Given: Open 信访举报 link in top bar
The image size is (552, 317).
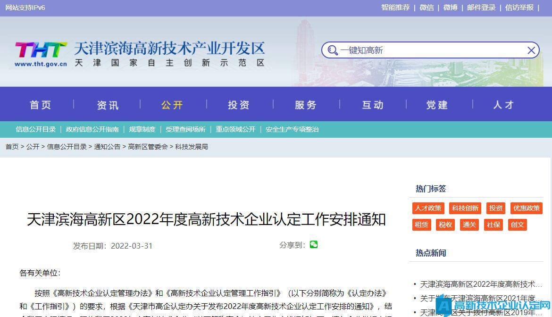Looking at the screenshot, I should [519, 8].
